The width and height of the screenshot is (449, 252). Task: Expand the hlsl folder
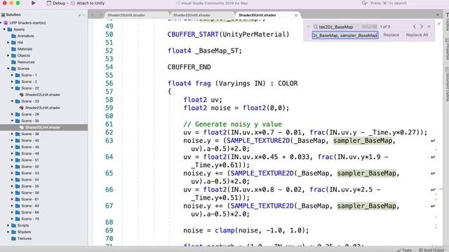click(8, 43)
